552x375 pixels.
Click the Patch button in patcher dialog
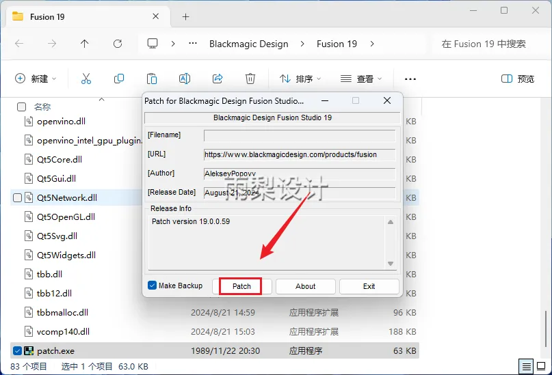(241, 286)
